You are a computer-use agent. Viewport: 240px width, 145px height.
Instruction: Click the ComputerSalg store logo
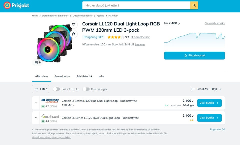[x=50, y=101]
